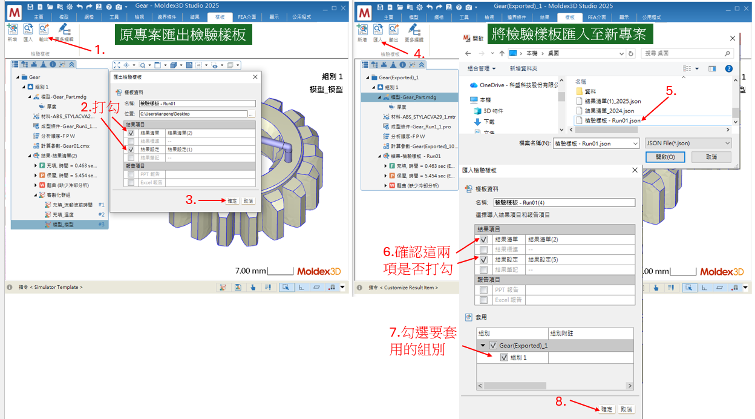This screenshot has width=755, height=419.
Task: Toggle 結果設定 checkbox in the 匯出檢驗樣板 dialog
Action: coord(131,149)
